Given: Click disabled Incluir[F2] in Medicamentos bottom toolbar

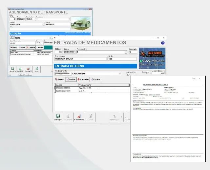Looking at the screenshot, I should point(68,117).
